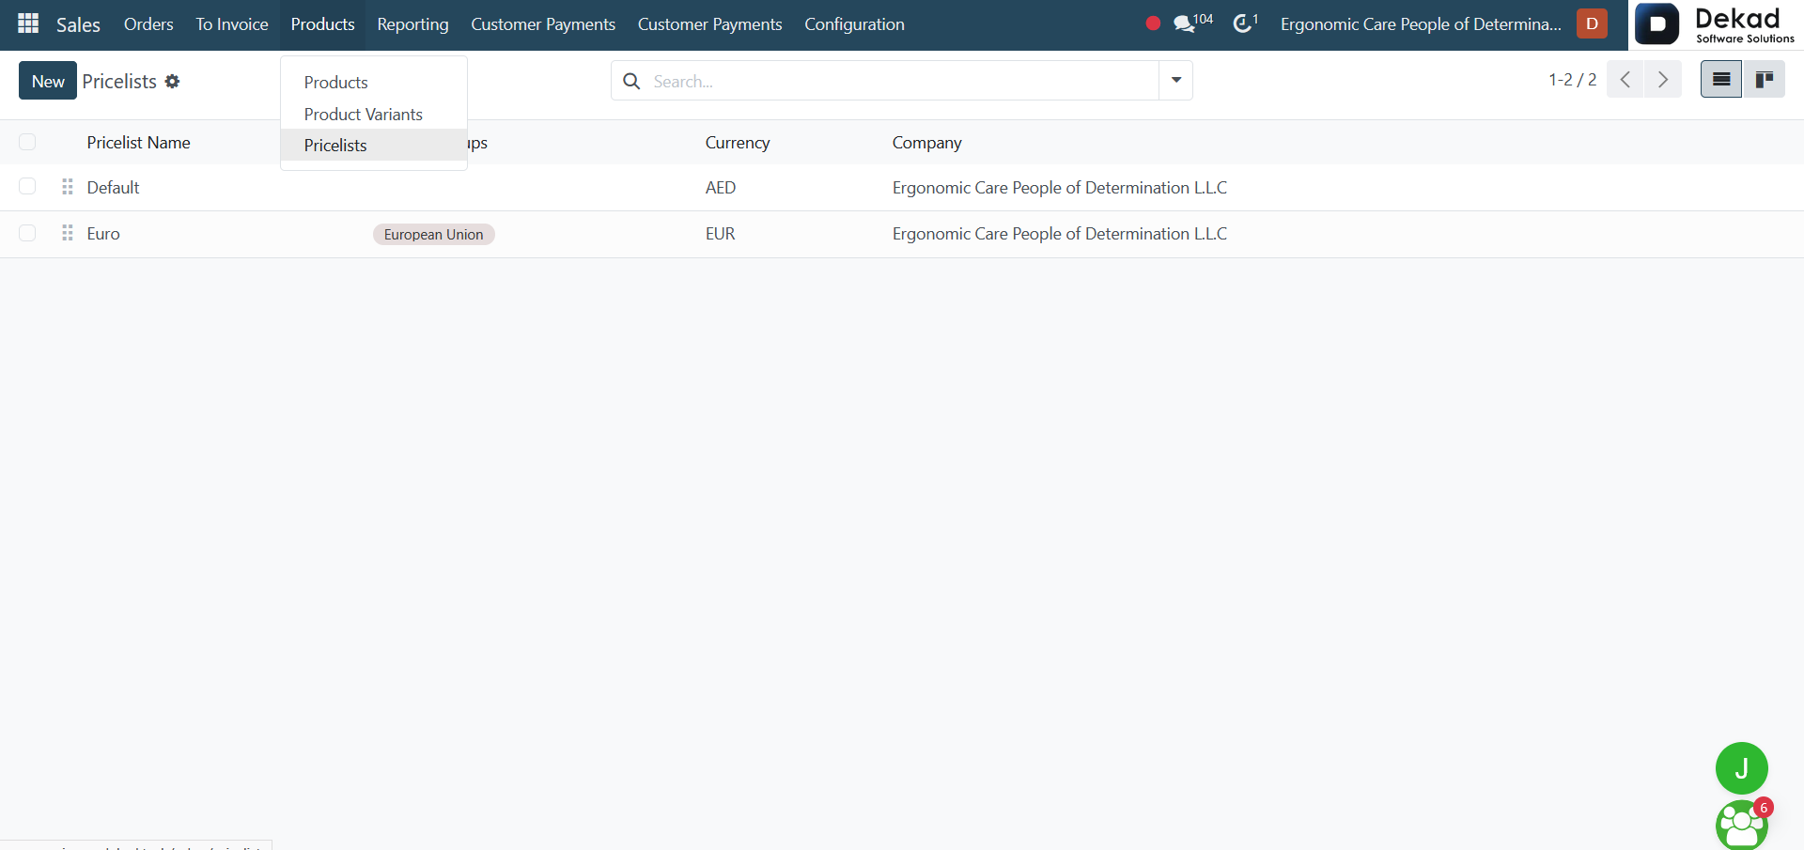Open the second Customer Payments menu
This screenshot has height=850, width=1804.
(709, 24)
